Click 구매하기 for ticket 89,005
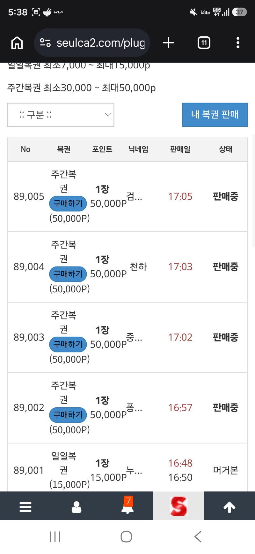The width and height of the screenshot is (255, 554). pyautogui.click(x=68, y=204)
